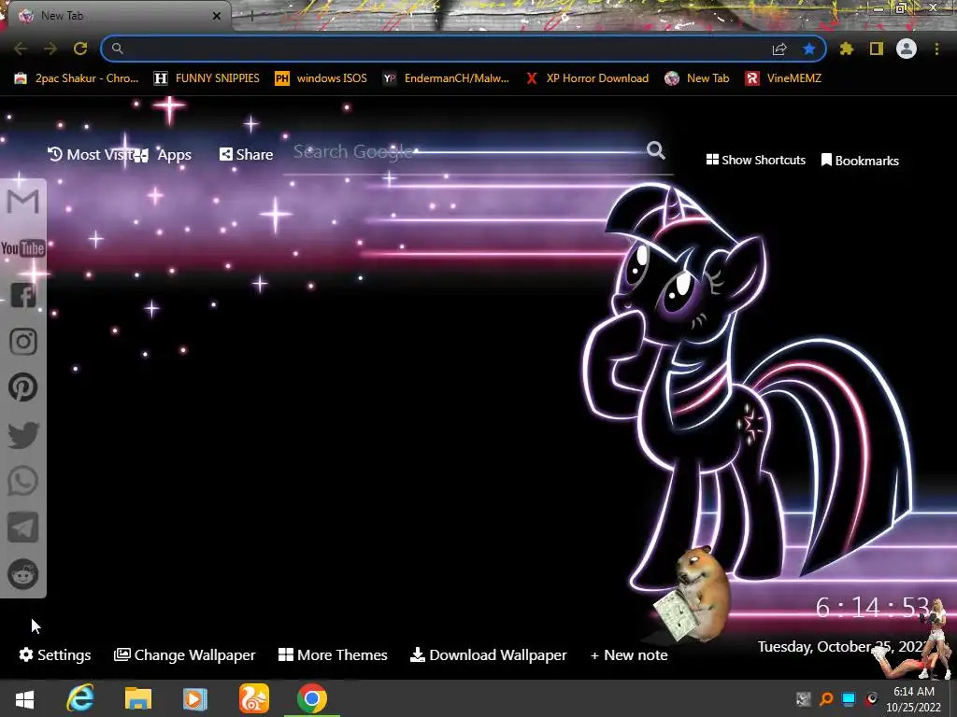
Task: Open the windows ISOS bookmark
Action: click(x=321, y=78)
